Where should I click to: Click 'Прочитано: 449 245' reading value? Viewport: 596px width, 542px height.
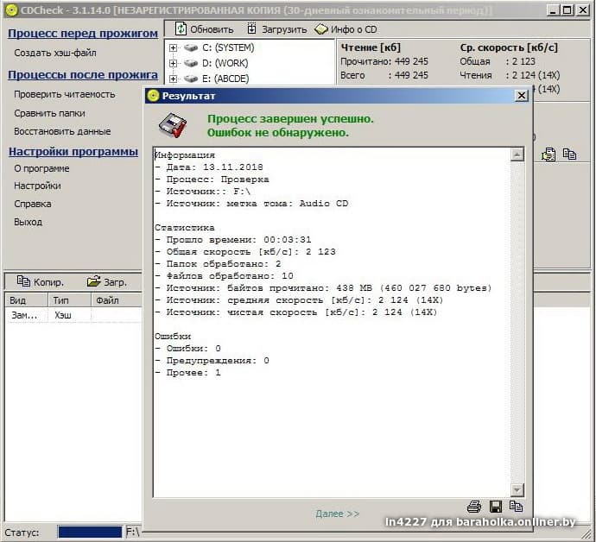[x=384, y=61]
